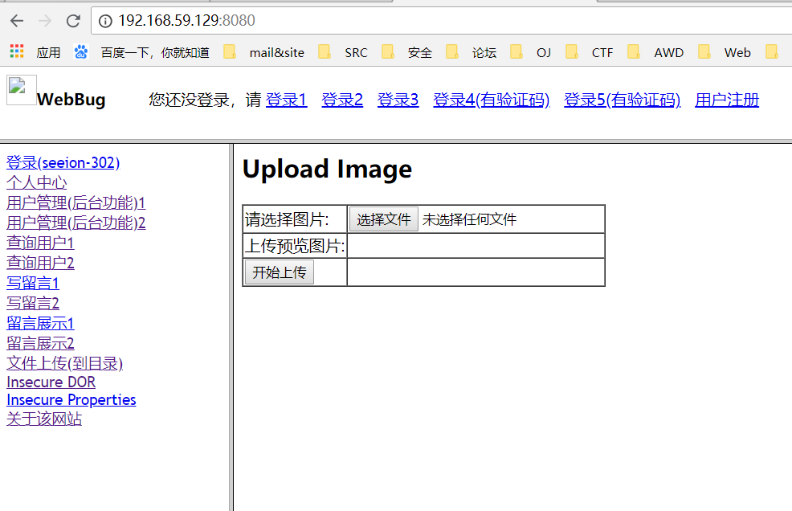Open the Insecure Properties link

point(71,400)
